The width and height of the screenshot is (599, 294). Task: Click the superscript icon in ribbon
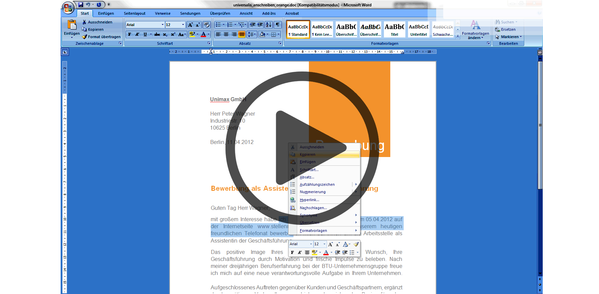pyautogui.click(x=173, y=34)
